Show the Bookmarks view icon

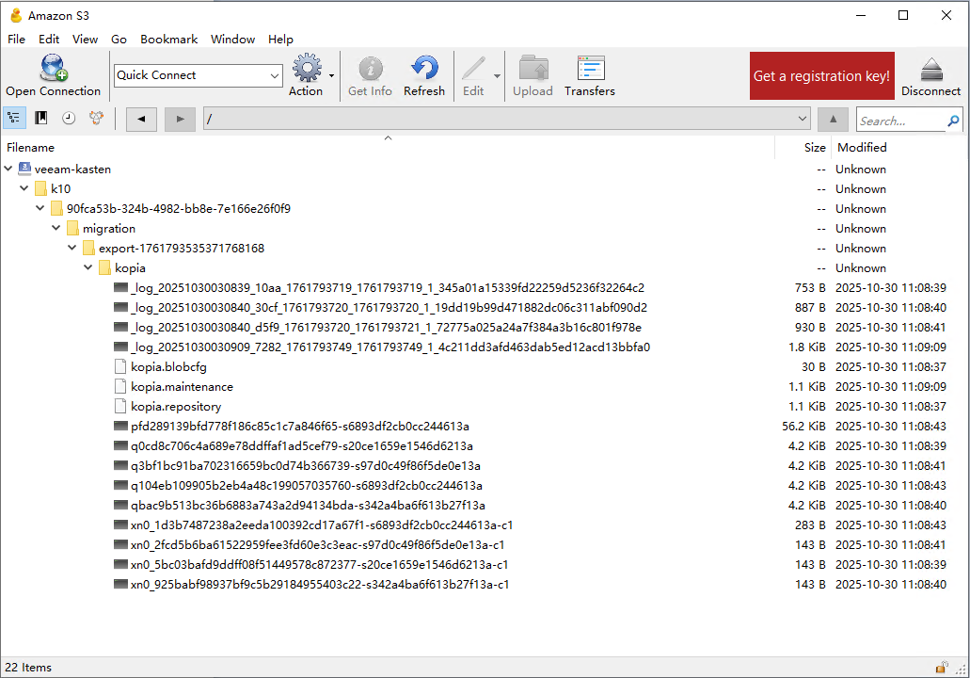41,119
